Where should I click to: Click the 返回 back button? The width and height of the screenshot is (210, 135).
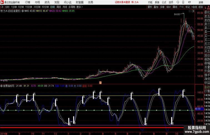tap(201, 7)
